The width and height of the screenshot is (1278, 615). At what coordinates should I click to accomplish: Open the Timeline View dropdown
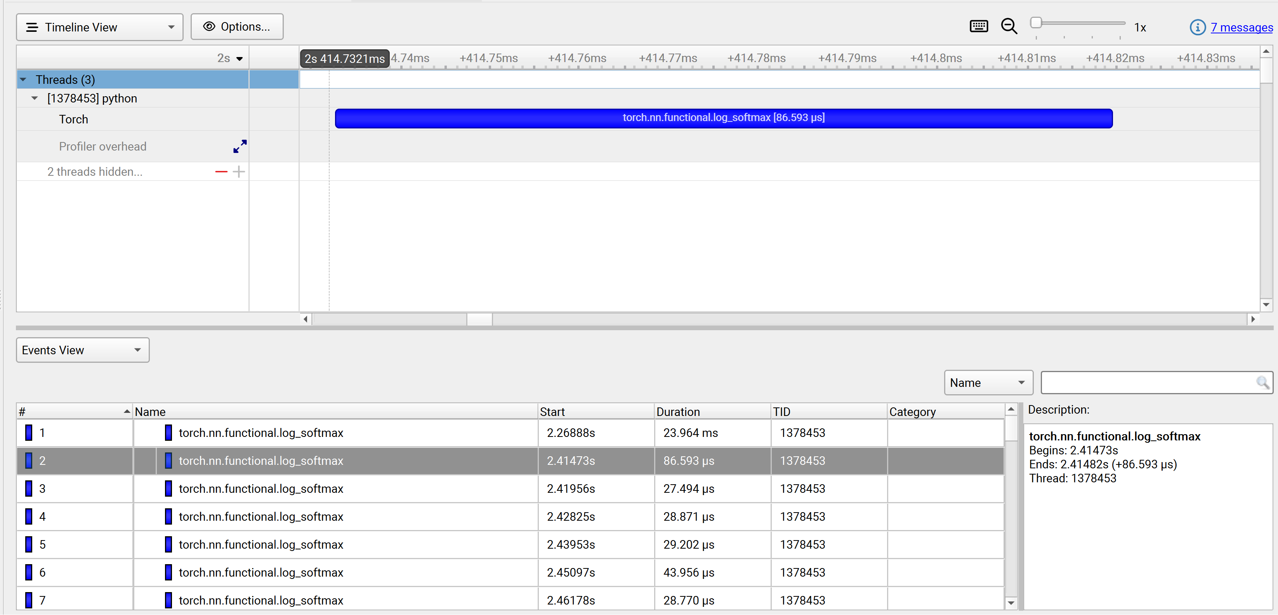pyautogui.click(x=100, y=27)
